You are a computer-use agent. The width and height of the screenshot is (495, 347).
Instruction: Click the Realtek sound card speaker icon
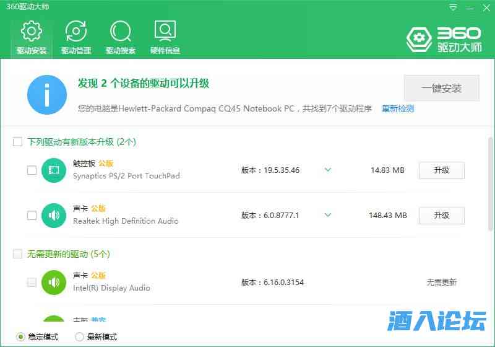pos(54,216)
